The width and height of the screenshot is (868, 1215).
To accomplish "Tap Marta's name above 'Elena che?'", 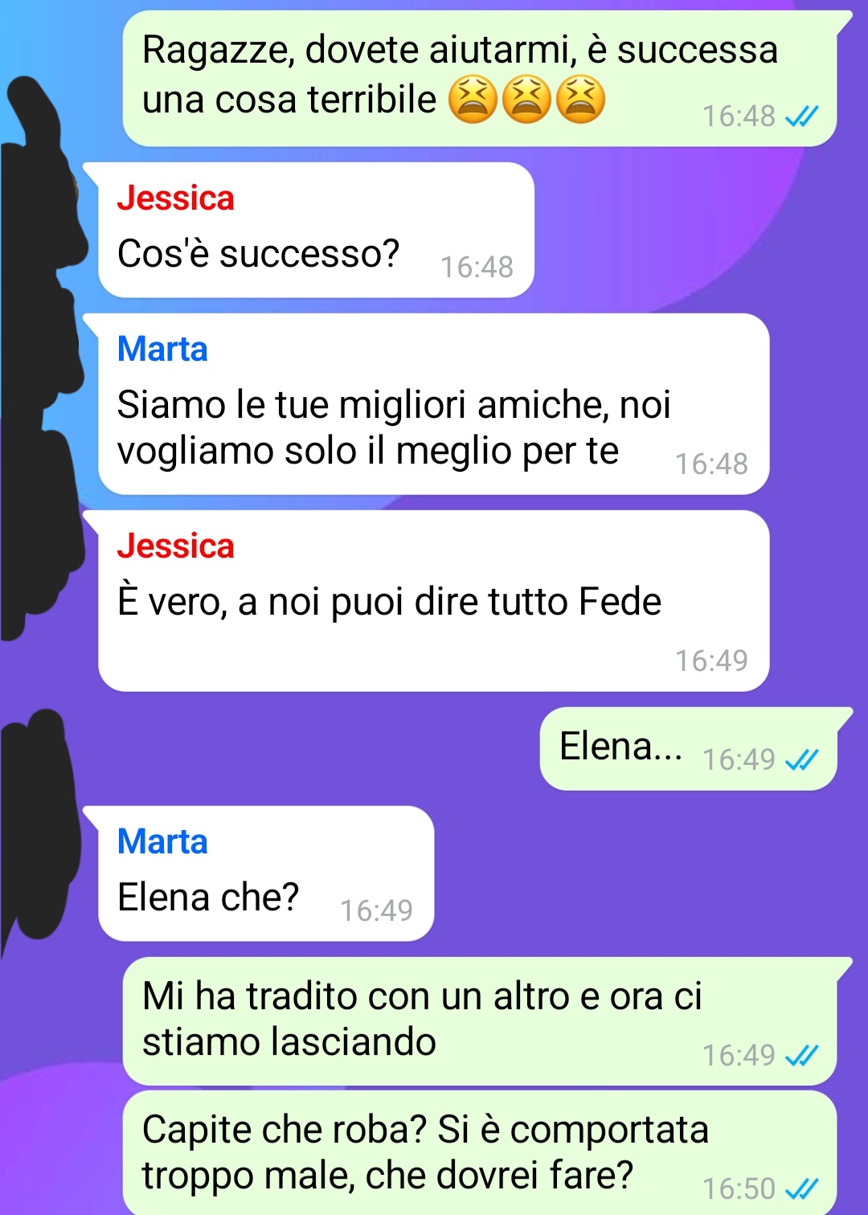I will 162,842.
